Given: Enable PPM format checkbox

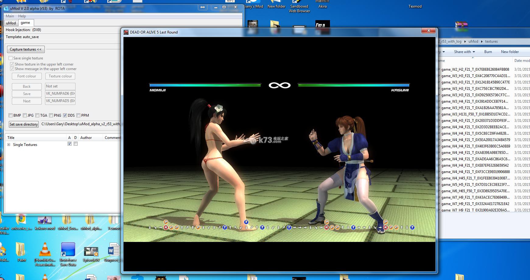Looking at the screenshot, I should 78,115.
